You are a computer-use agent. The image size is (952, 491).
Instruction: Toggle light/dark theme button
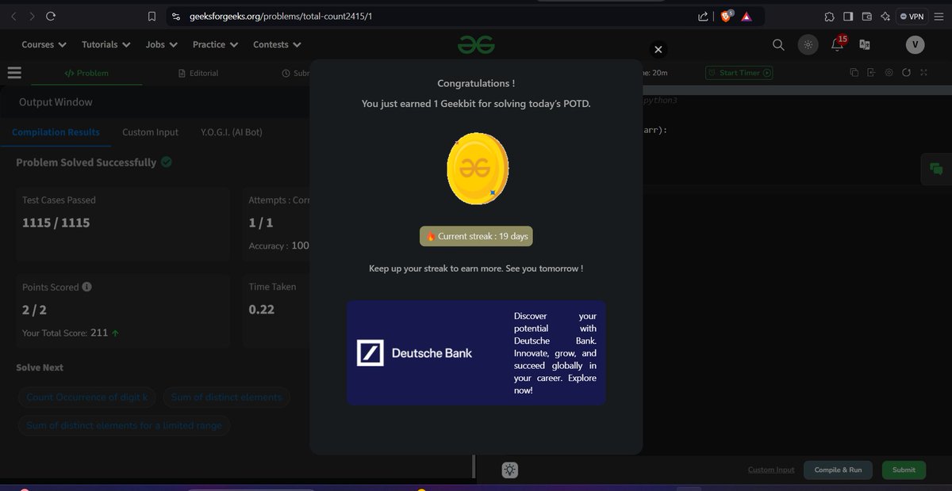point(808,44)
